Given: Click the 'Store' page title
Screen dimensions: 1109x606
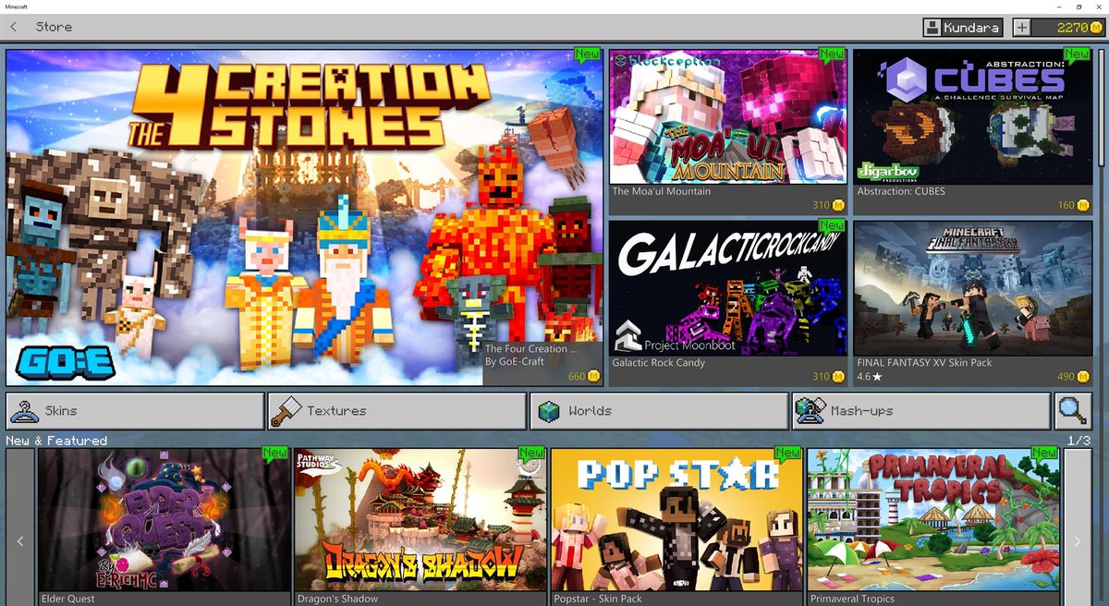Looking at the screenshot, I should 54,27.
